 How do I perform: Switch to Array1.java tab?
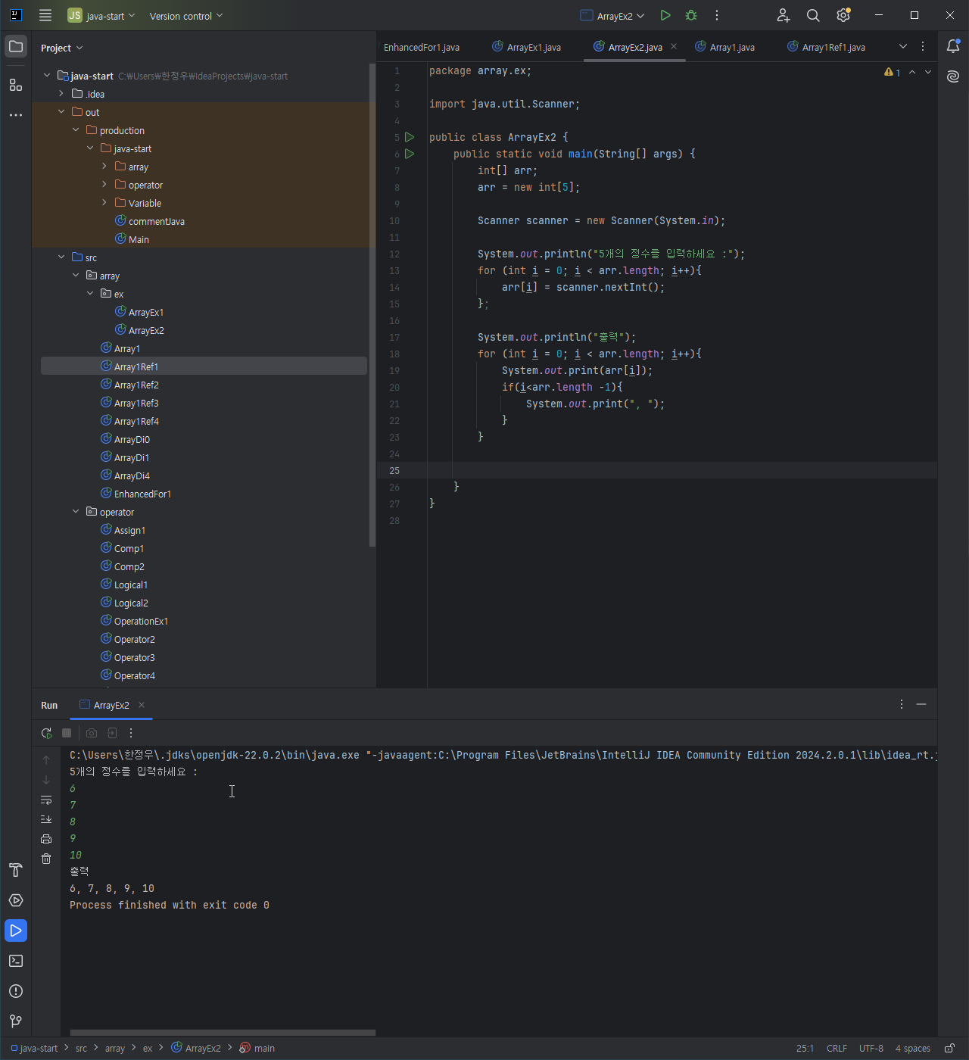[725, 47]
